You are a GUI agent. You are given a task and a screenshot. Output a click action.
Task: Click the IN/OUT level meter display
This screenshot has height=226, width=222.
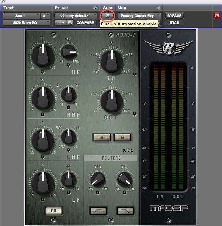[169, 127]
